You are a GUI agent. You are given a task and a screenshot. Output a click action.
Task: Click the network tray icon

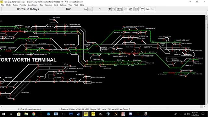click(x=185, y=114)
